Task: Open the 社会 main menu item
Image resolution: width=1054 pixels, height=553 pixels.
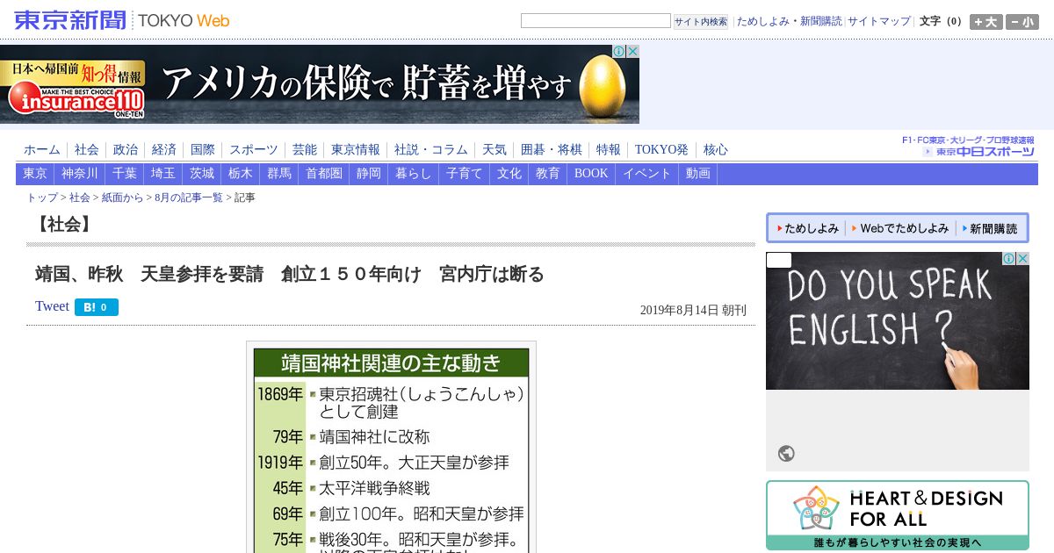Action: (87, 150)
